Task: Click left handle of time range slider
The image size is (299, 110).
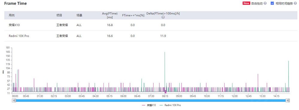Action: [x=14, y=100]
